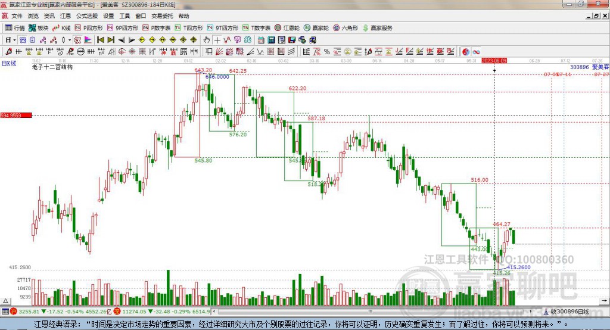Click the 赢家服务 button

click(377, 28)
